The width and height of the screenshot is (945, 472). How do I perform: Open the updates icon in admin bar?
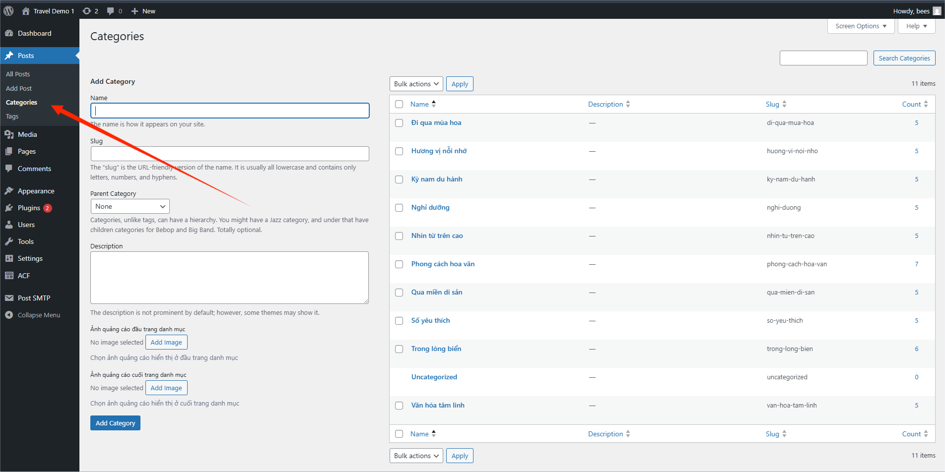point(87,11)
